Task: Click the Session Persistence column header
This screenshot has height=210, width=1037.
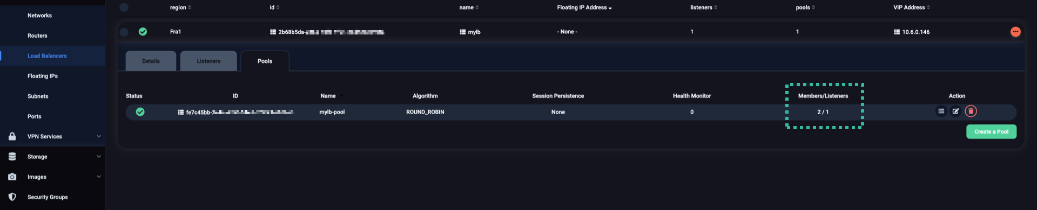Action: [x=558, y=96]
